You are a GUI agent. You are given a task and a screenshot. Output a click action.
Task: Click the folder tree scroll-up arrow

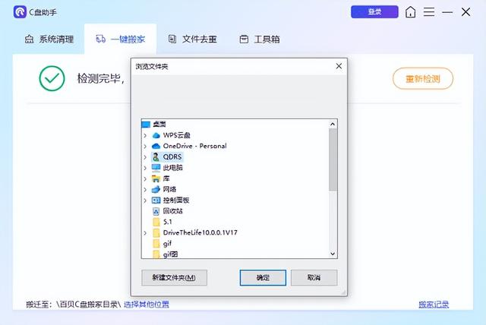[x=333, y=124]
